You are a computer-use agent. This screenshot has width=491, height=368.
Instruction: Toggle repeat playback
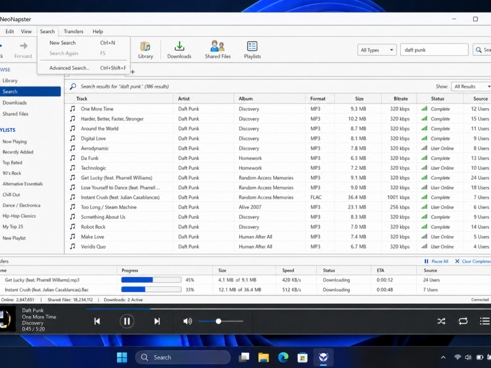pos(463,321)
